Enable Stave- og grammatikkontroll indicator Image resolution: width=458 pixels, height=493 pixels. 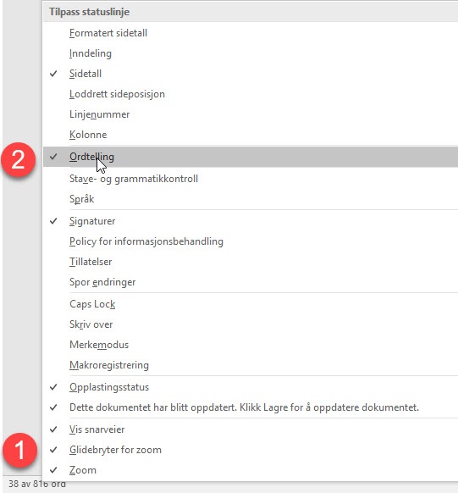click(x=251, y=179)
